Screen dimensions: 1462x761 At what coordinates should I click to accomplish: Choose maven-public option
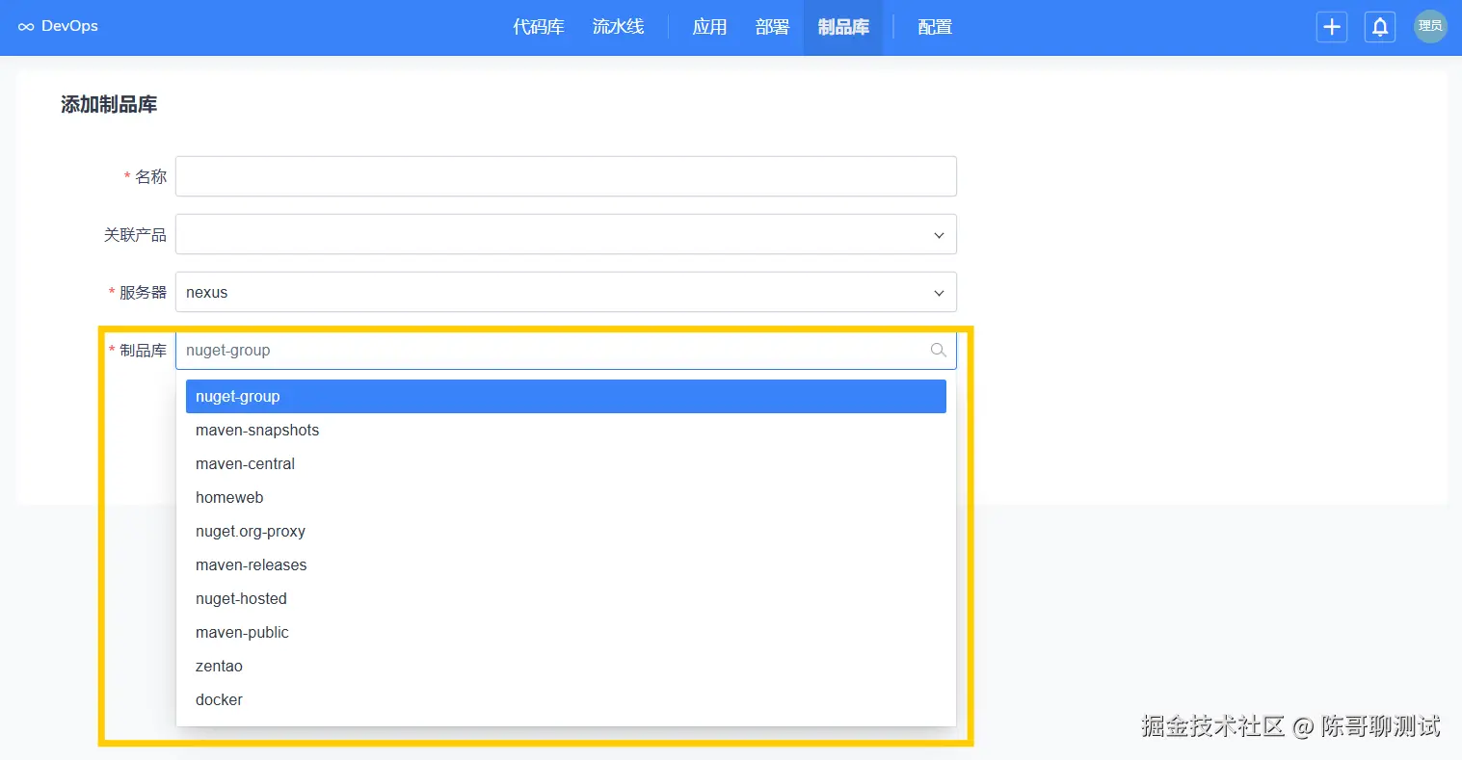pos(566,633)
